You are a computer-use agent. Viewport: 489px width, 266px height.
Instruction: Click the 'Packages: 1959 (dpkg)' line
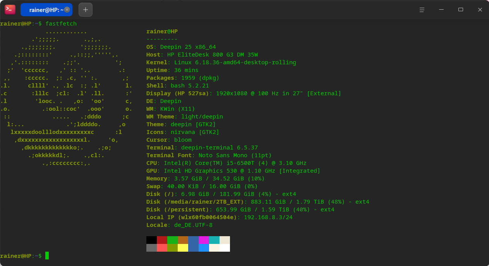tap(183, 78)
